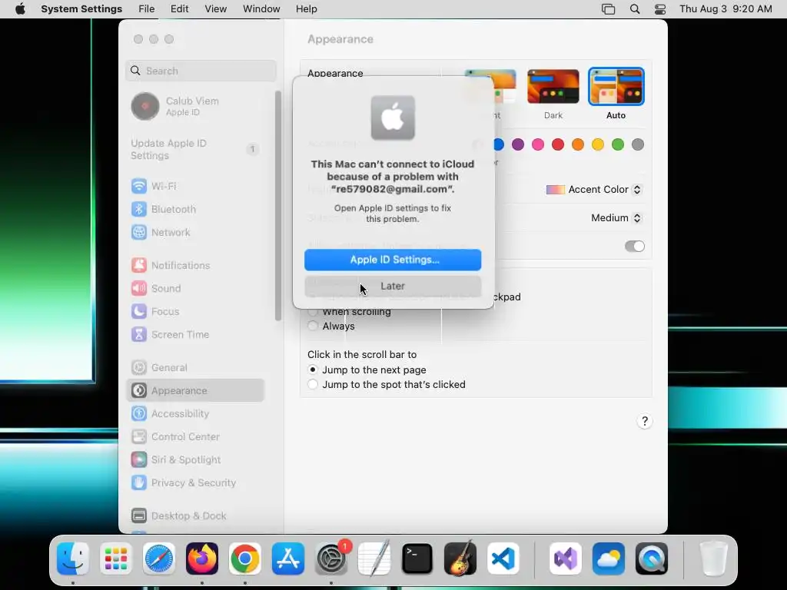The height and width of the screenshot is (590, 787).
Task: Pick the blue accent color
Action: click(x=498, y=144)
